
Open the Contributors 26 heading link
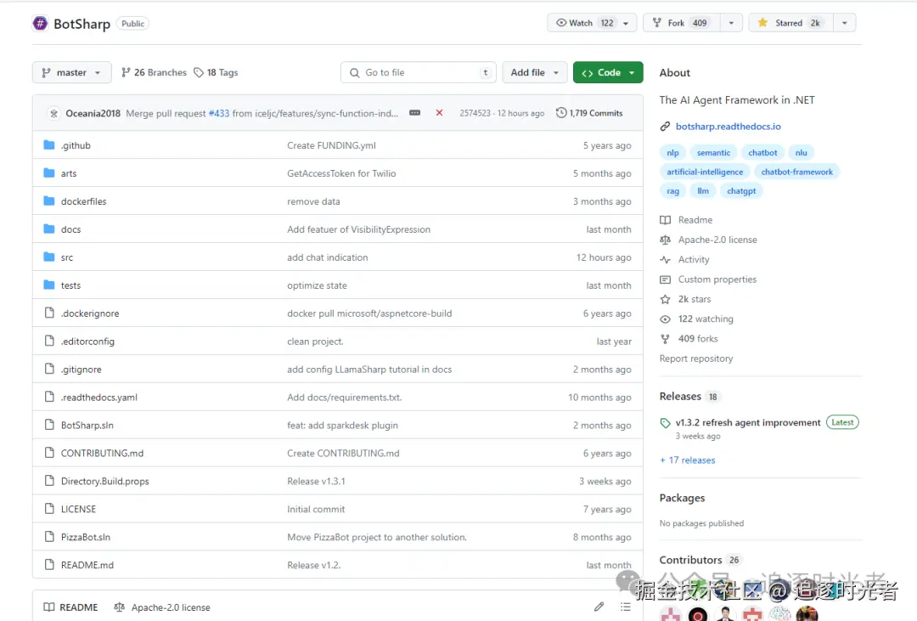700,560
